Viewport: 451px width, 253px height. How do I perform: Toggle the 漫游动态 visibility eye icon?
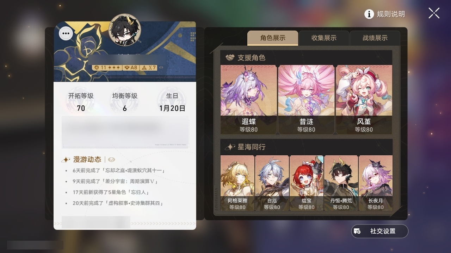[111, 160]
